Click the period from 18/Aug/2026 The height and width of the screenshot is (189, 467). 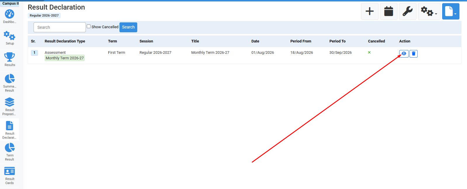(302, 53)
